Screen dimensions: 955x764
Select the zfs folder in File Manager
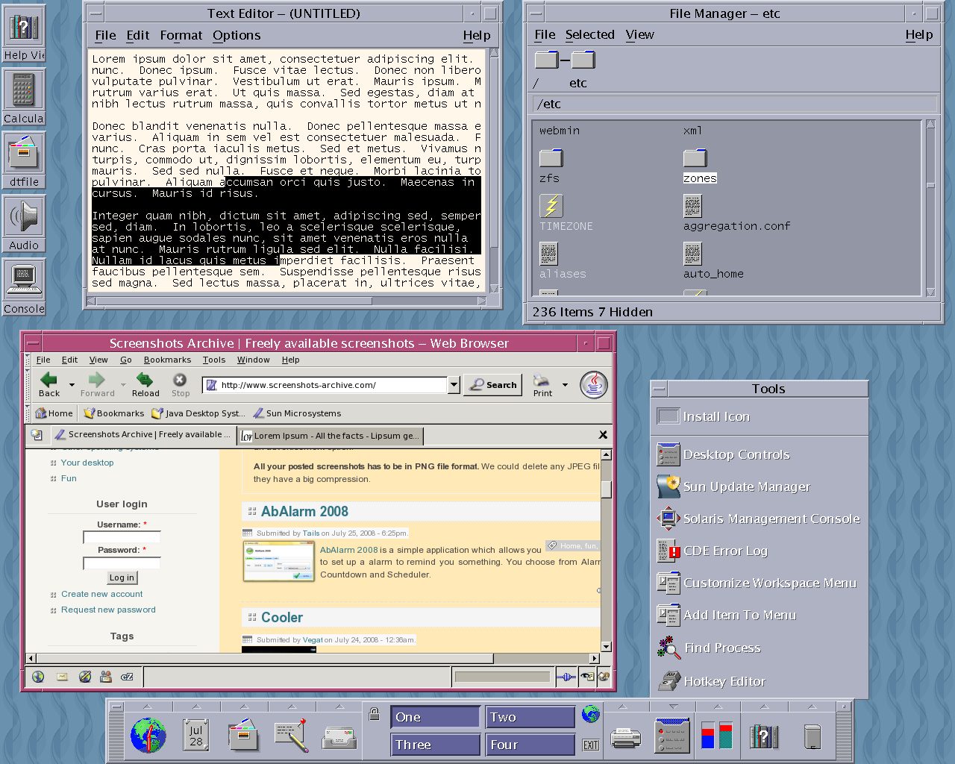551,158
